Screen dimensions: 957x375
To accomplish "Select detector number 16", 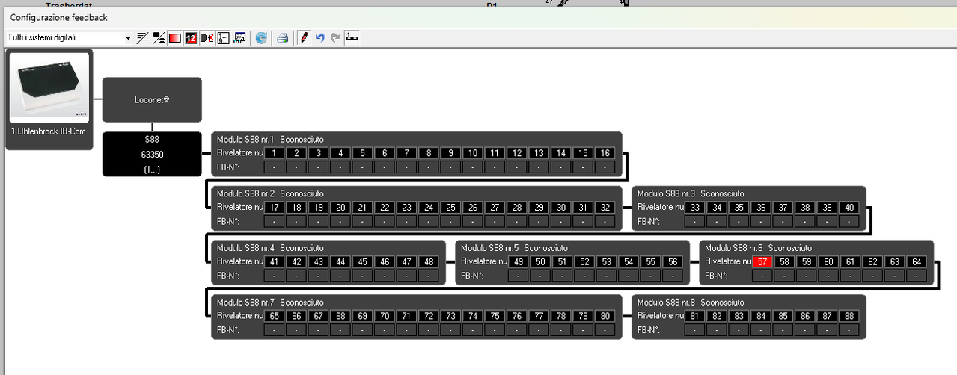I will [605, 153].
